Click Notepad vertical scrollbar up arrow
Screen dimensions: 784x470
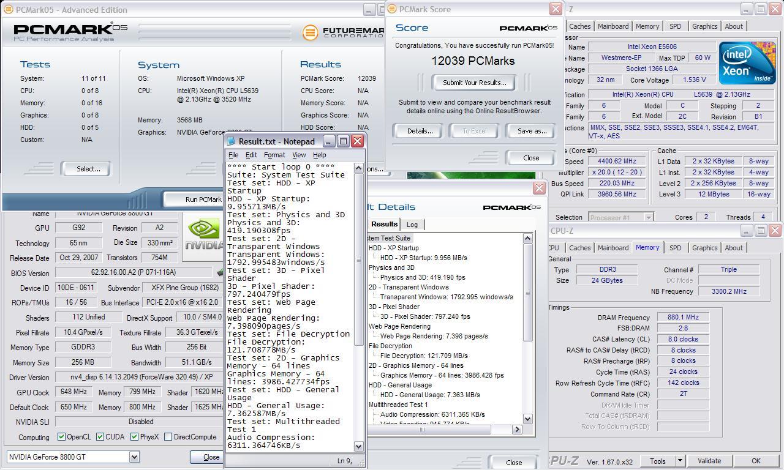tap(359, 168)
